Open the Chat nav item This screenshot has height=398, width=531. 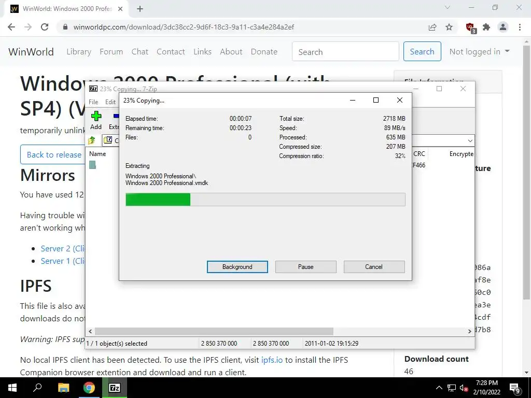[140, 52]
